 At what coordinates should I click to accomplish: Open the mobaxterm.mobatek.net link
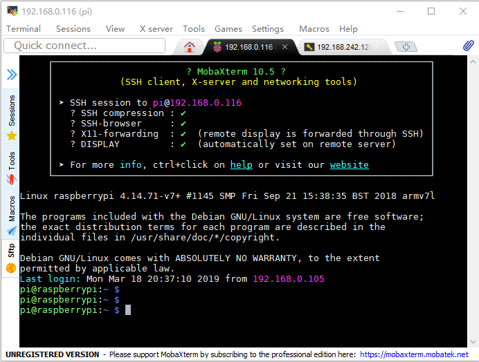414,354
